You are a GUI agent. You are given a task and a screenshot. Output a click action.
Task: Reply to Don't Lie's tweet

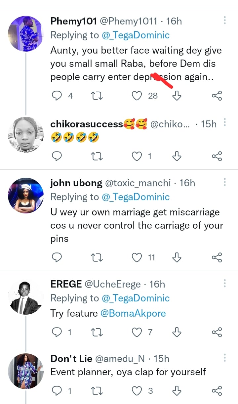point(58,391)
